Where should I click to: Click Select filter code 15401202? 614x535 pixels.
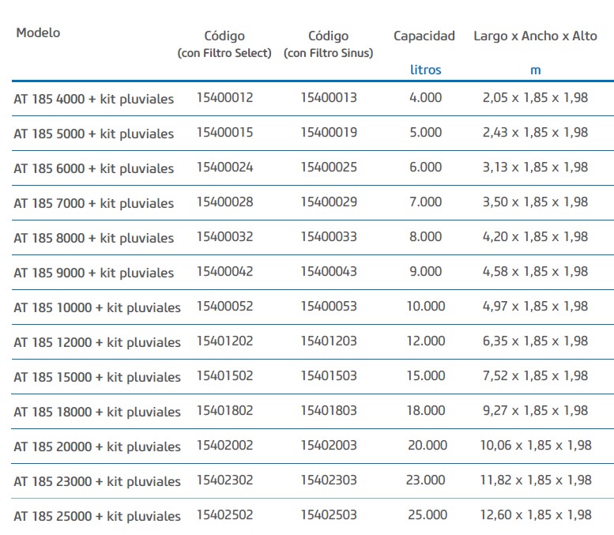(224, 341)
